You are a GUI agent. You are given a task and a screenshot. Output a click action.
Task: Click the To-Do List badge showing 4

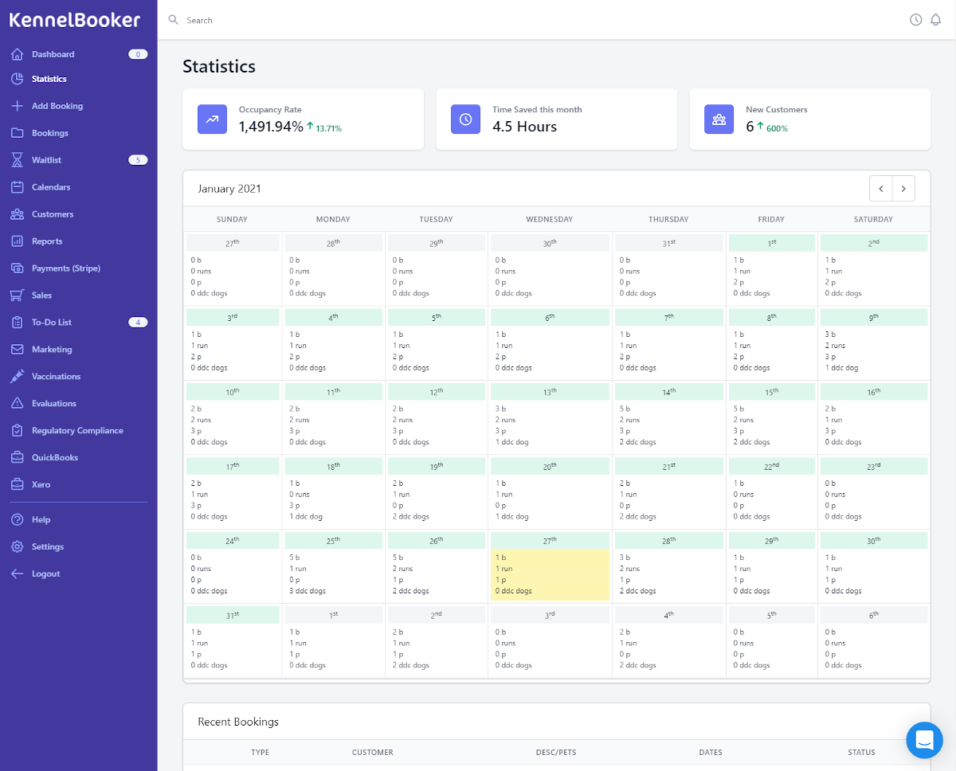coord(138,323)
